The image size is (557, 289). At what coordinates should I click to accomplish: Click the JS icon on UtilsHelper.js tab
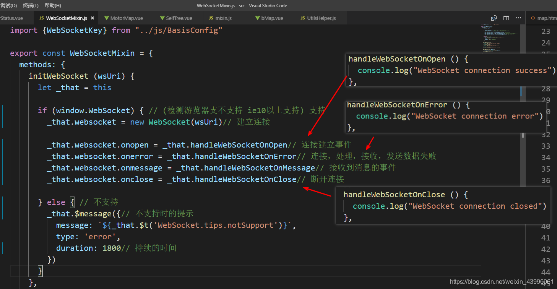[303, 18]
